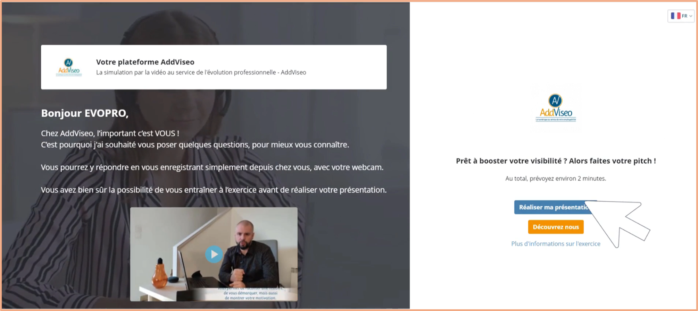This screenshot has width=698, height=311.
Task: Expand the language selector chevron
Action: click(691, 16)
